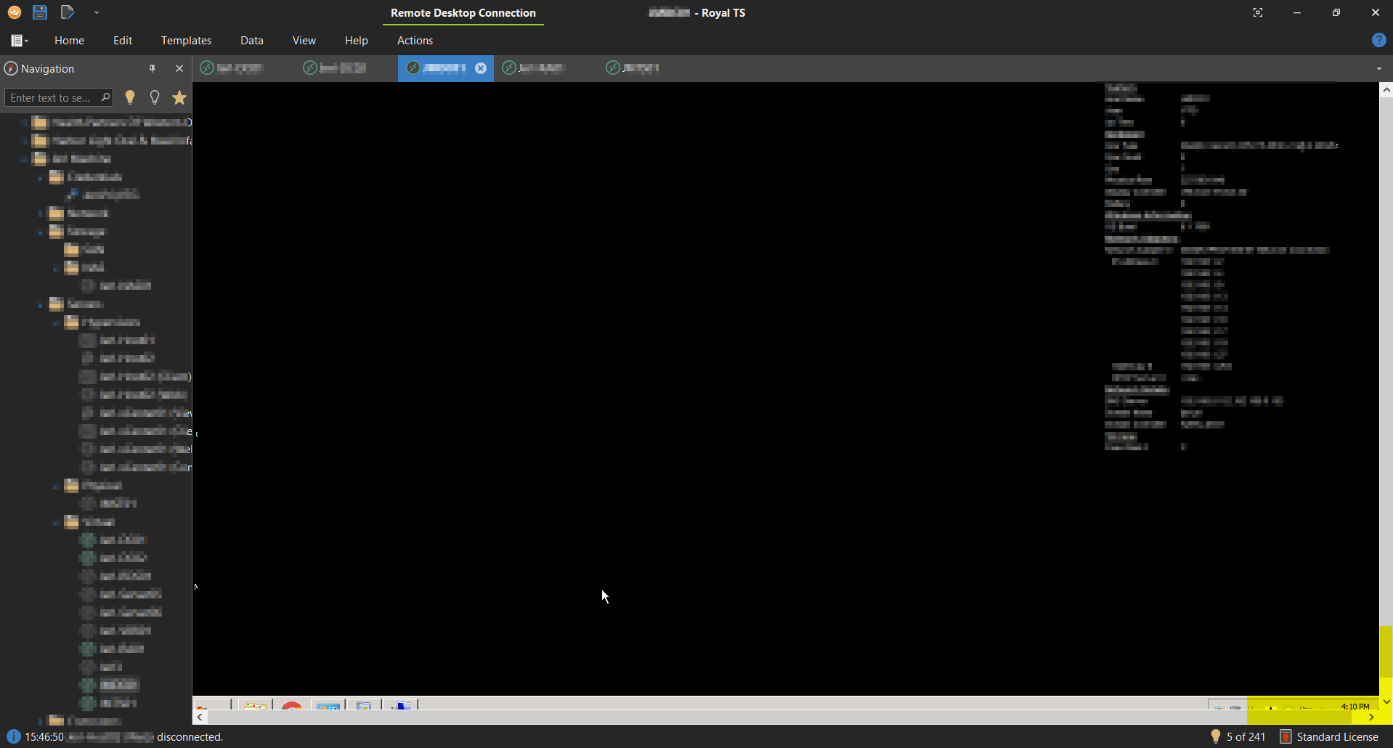Open the quick access toolbar dropdown arrow
The image size is (1393, 748).
pyautogui.click(x=97, y=12)
